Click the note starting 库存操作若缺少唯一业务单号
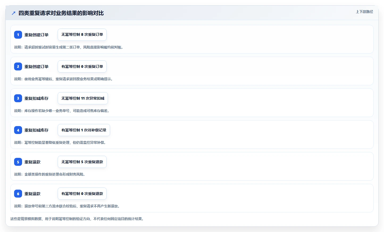The image size is (384, 232). [62, 111]
